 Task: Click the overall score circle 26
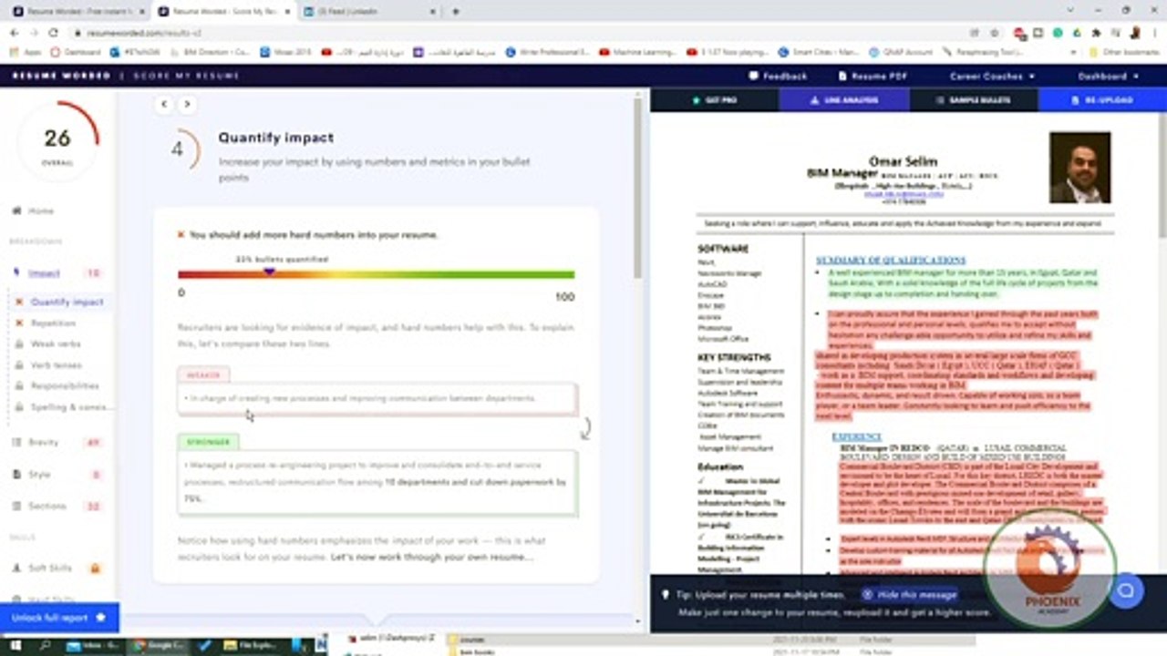pos(57,141)
